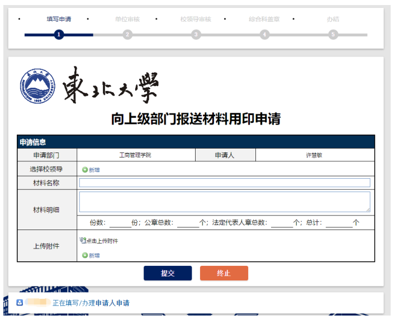
Task: Click the green plus icon beside 选择校领导
Action: point(85,170)
